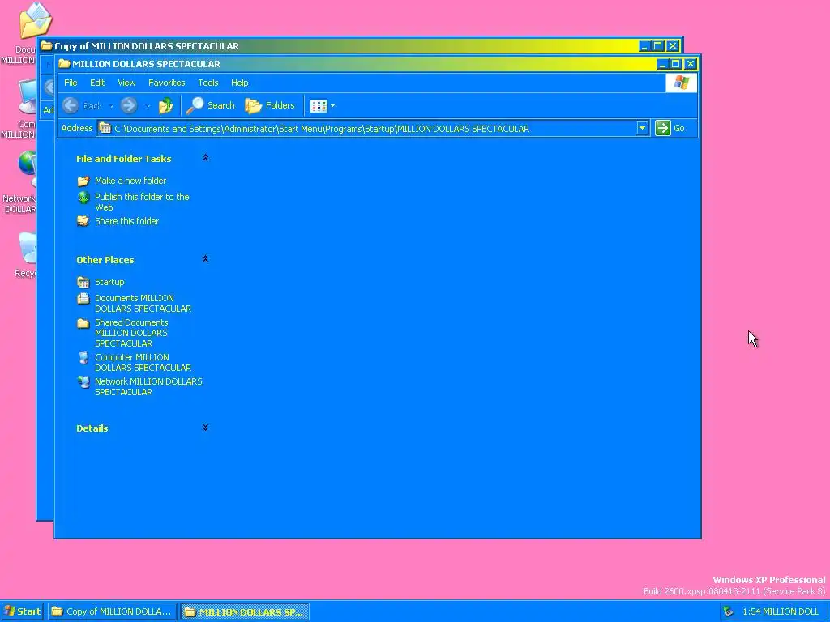Viewport: 830px width, 622px height.
Task: Collapse the Other Places panel
Action: click(205, 258)
